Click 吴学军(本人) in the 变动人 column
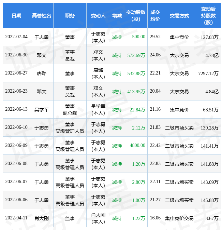Image resolution: width=221 pixels, height=230 pixels. pos(98,110)
